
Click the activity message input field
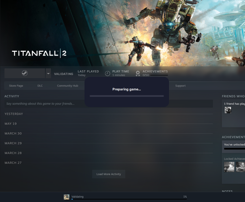click(x=109, y=103)
